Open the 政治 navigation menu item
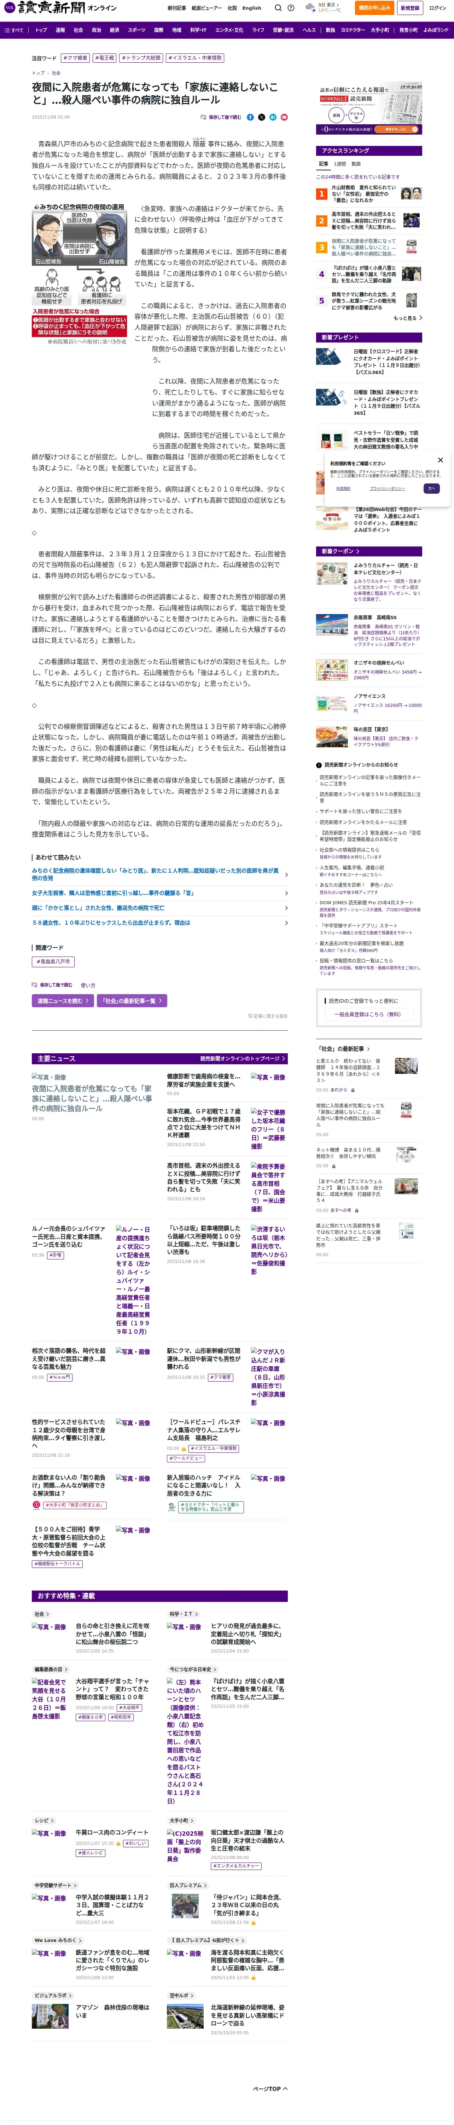This screenshot has width=454, height=2125. coord(97,30)
